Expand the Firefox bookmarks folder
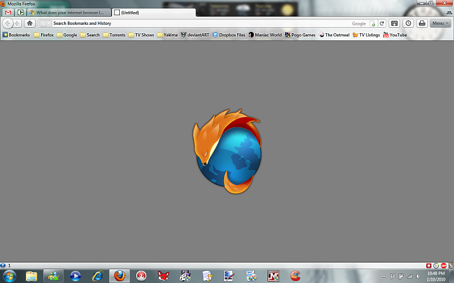This screenshot has width=454, height=283. point(44,35)
